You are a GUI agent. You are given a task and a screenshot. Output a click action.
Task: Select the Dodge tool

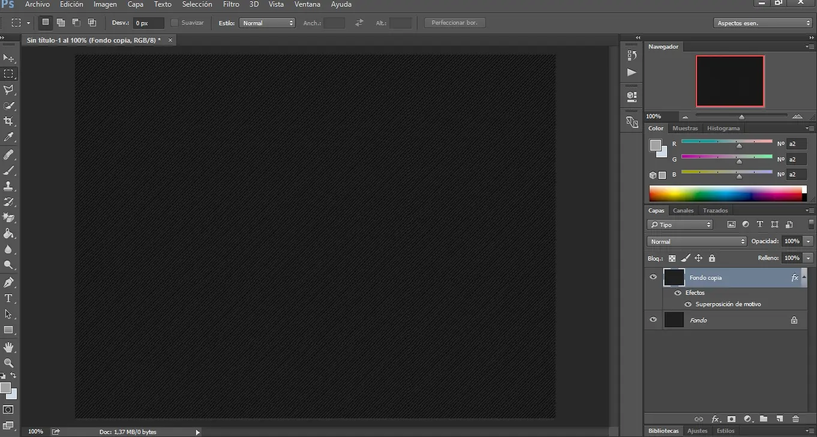(x=8, y=265)
